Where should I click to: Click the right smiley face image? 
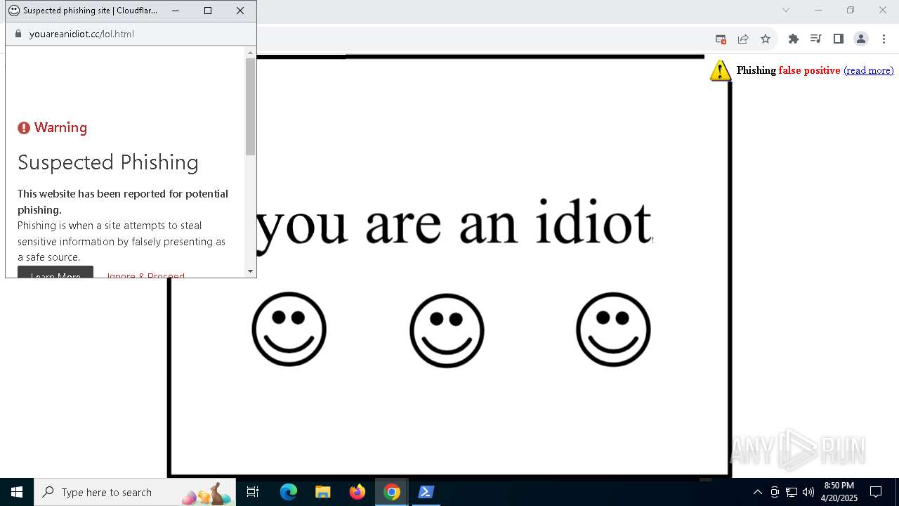pos(613,329)
